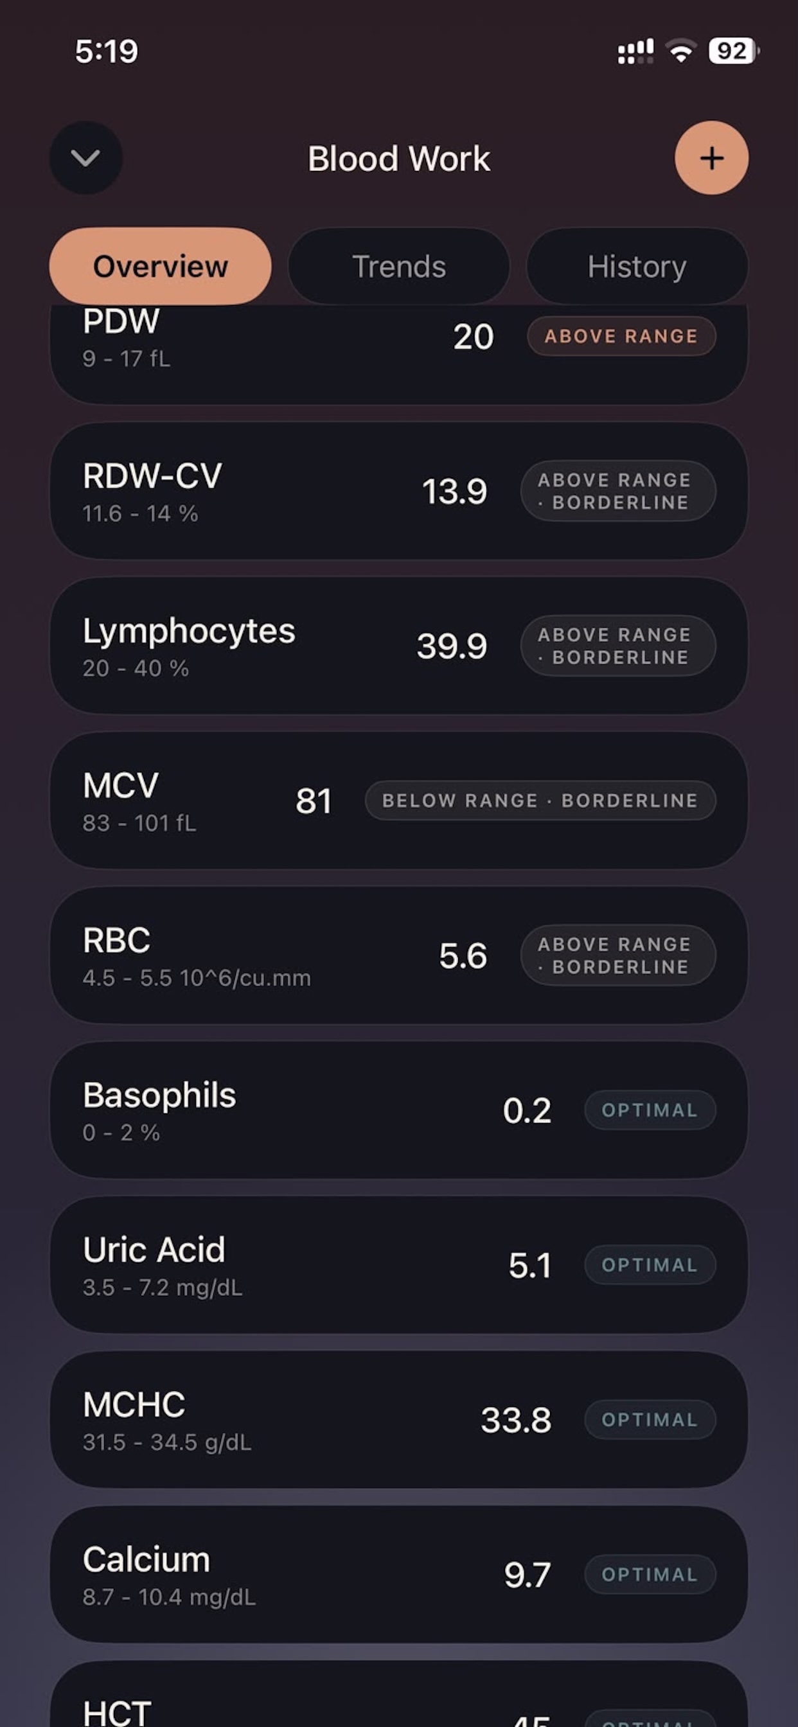This screenshot has height=1727, width=798.
Task: Tap the Lymphocytes value 39.9
Action: tap(452, 646)
